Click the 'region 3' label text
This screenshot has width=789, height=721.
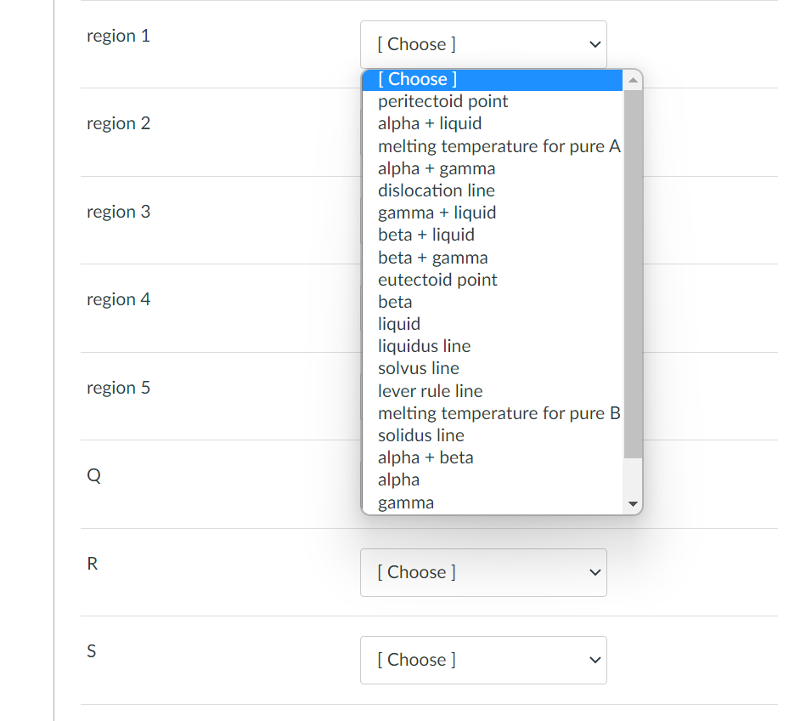[118, 212]
